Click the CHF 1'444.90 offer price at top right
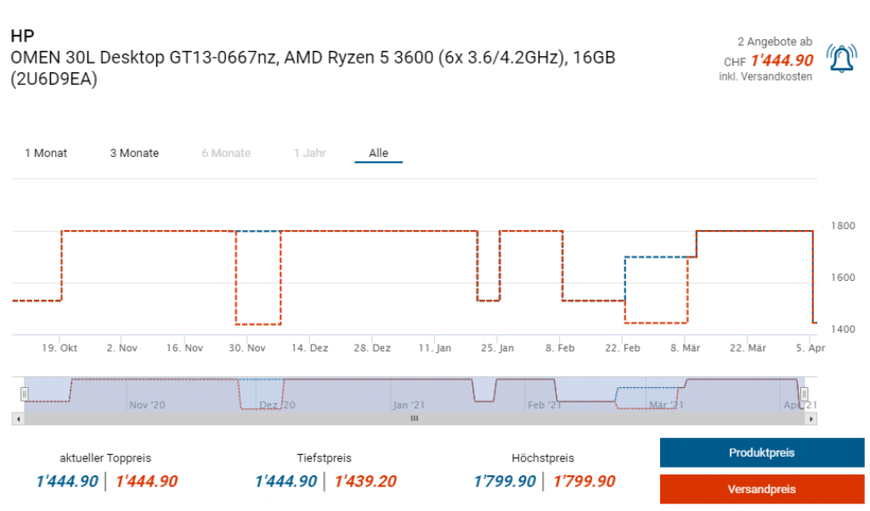Screen dimensions: 870x511 click(x=781, y=60)
